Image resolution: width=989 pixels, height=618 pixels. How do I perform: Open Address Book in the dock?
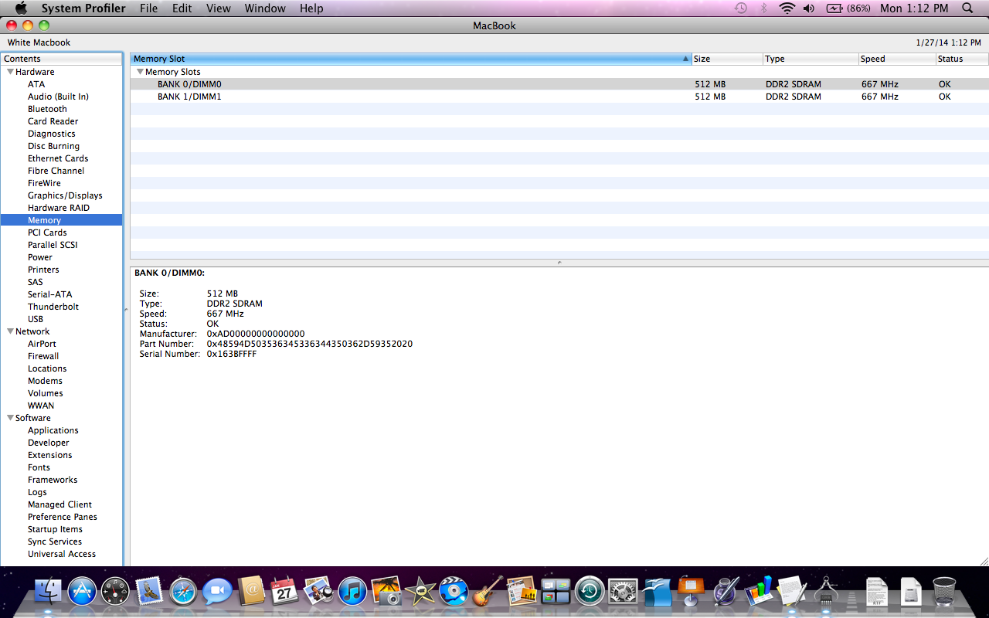pos(250,593)
